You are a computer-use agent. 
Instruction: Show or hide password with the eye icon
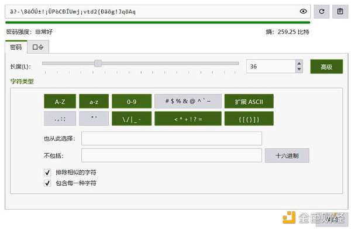pos(303,11)
